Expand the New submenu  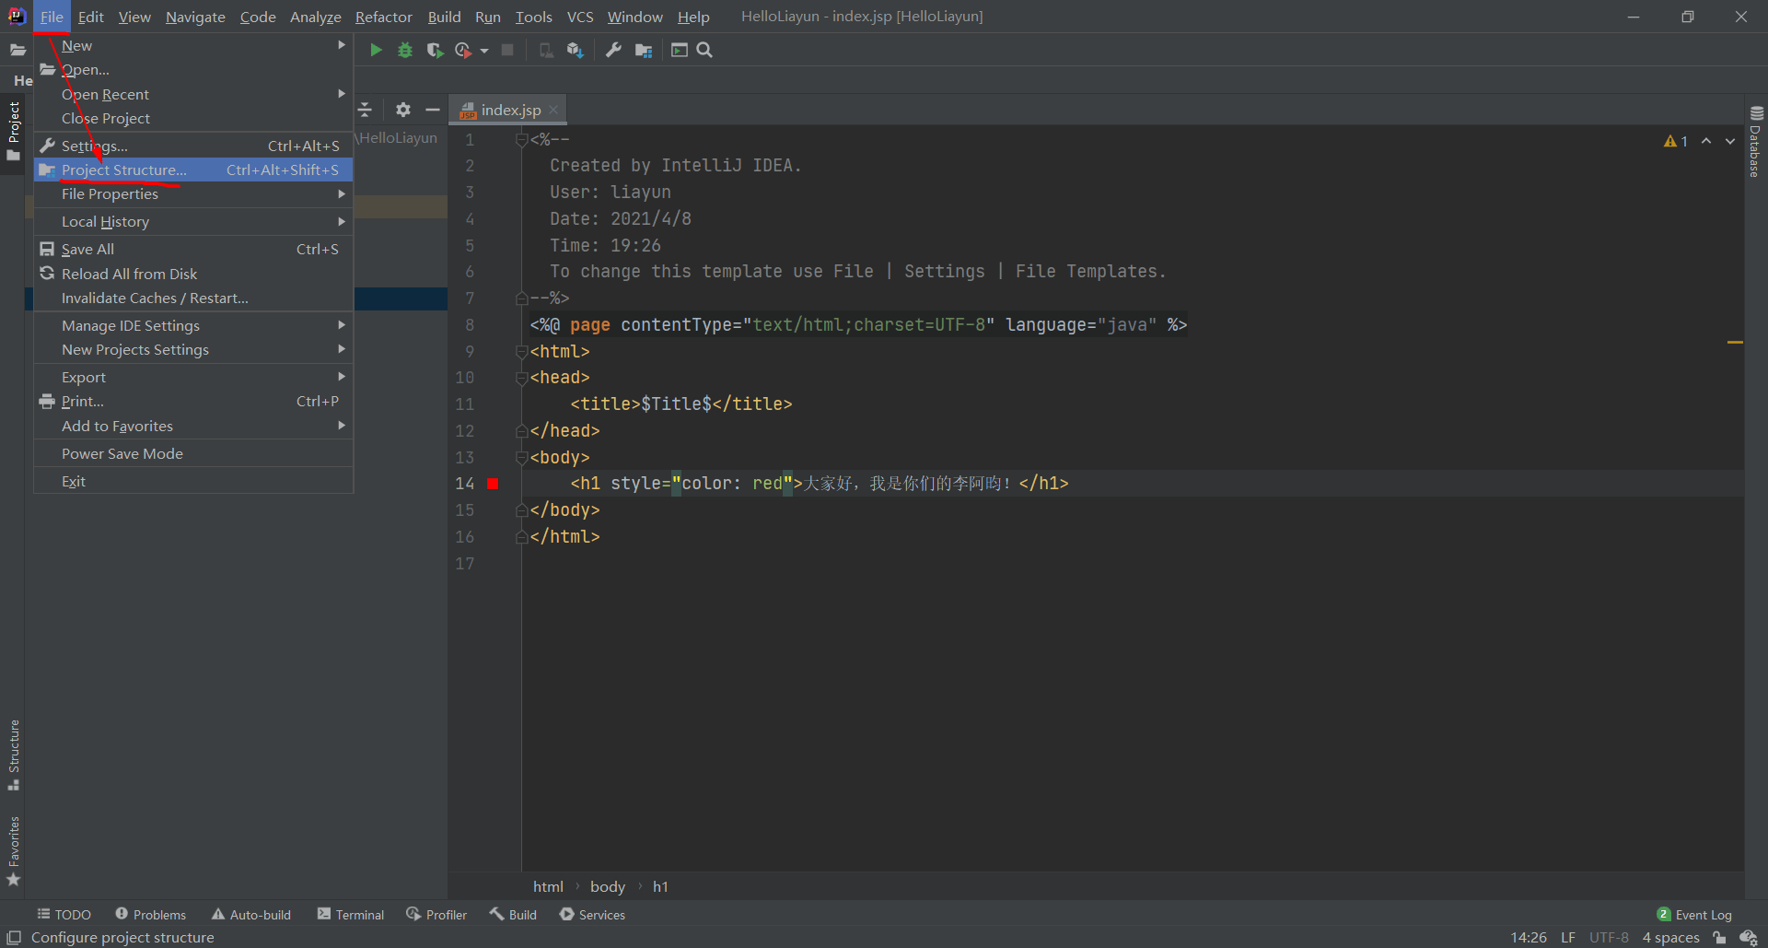pyautogui.click(x=193, y=45)
